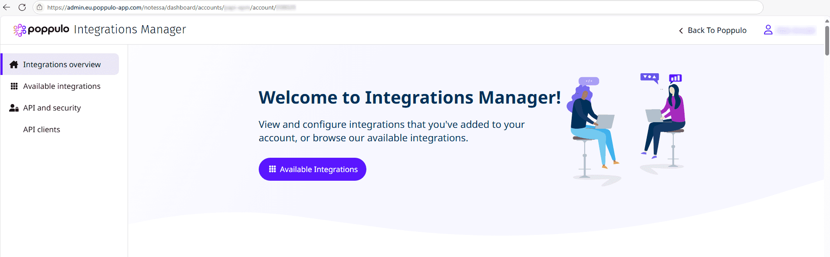Click the Available Integrations button
This screenshot has height=257, width=830.
tap(313, 169)
